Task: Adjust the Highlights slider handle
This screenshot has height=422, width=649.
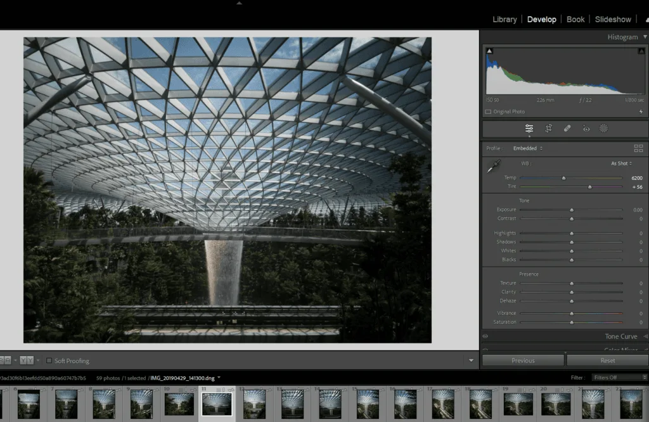Action: [x=572, y=233]
